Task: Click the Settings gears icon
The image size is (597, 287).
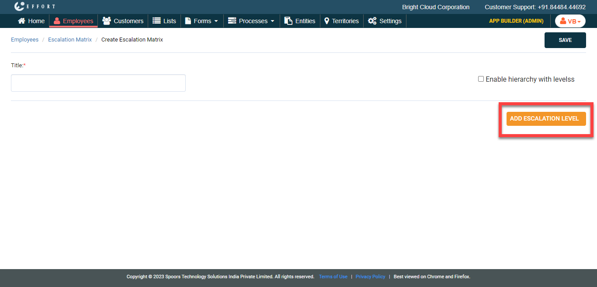Action: pos(372,21)
